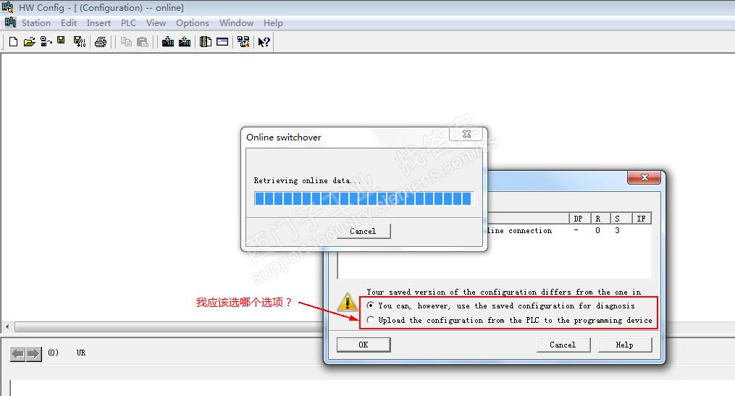The height and width of the screenshot is (396, 735).
Task: Open the Station menu
Action: click(36, 23)
